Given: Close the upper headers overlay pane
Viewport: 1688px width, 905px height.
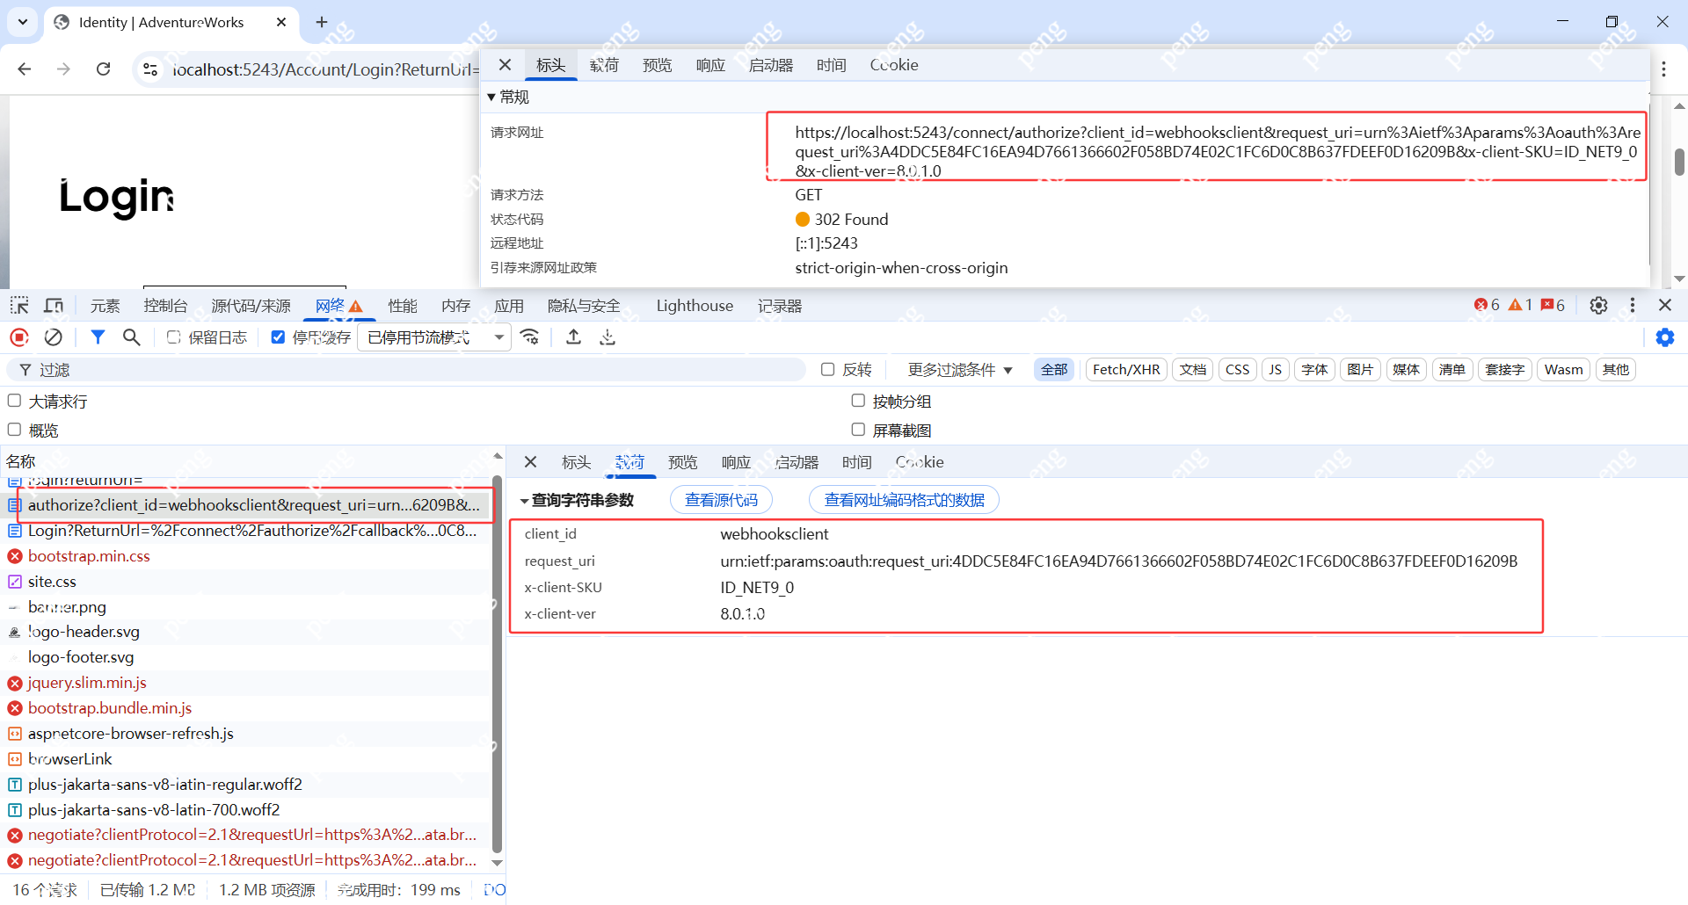Looking at the screenshot, I should pyautogui.click(x=505, y=65).
